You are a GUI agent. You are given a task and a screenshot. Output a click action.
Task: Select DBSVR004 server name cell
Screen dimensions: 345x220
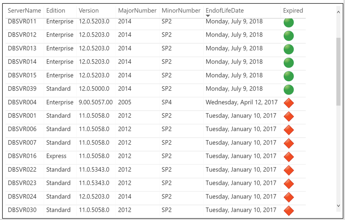tap(22, 102)
